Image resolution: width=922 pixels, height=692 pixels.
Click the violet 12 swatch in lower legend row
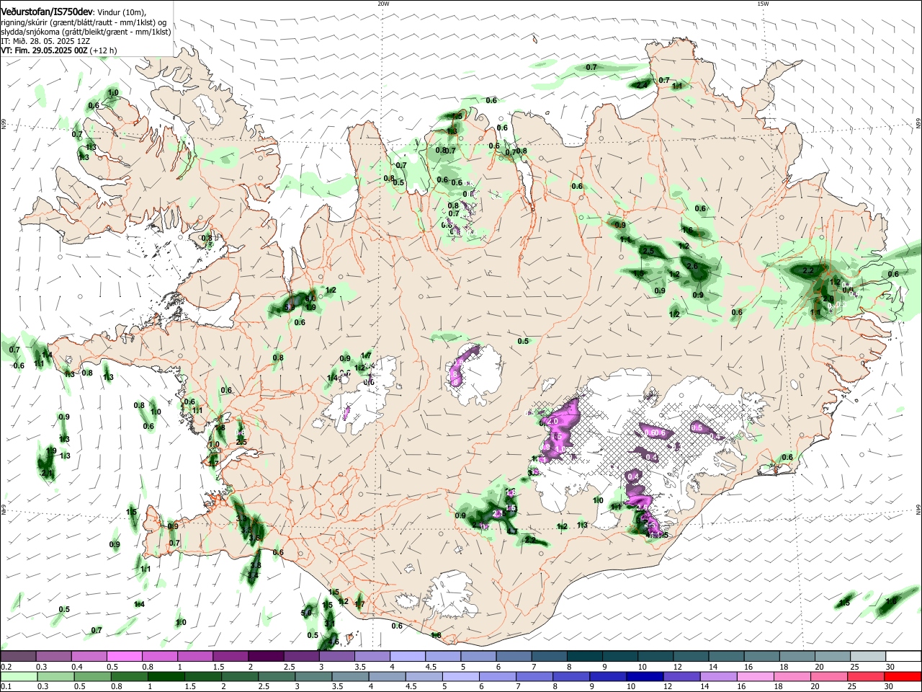[682, 676]
